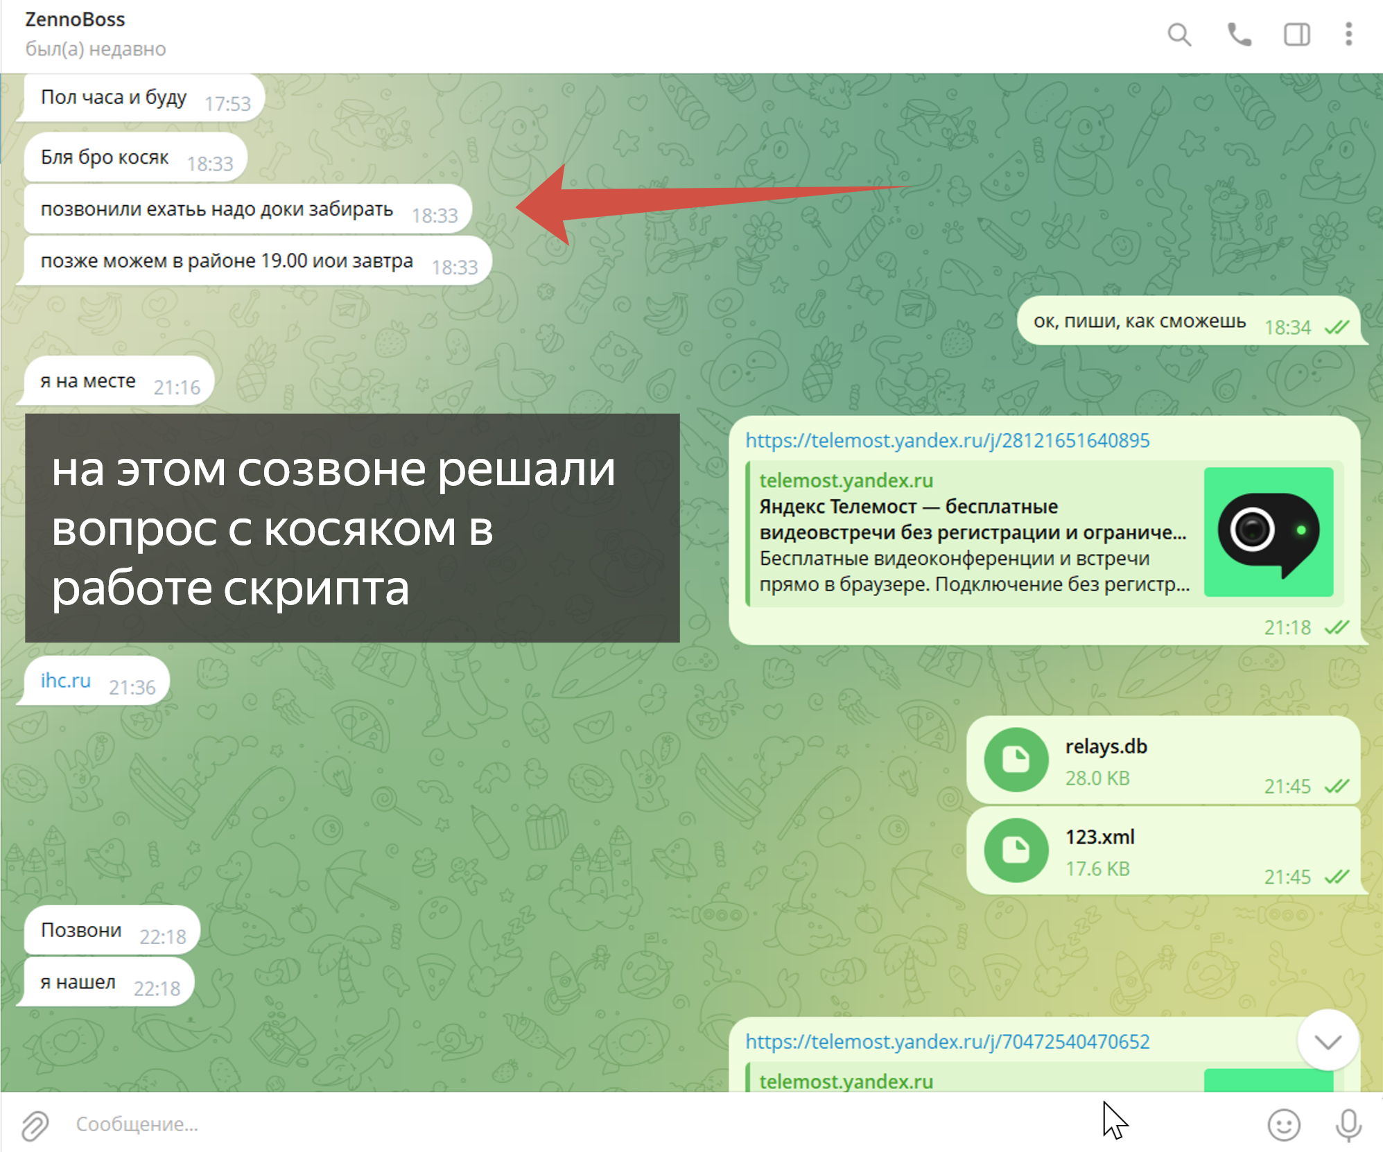Click the Яндекс Телемост preview title
Viewport: 1383px width, 1152px height.
coord(908,507)
